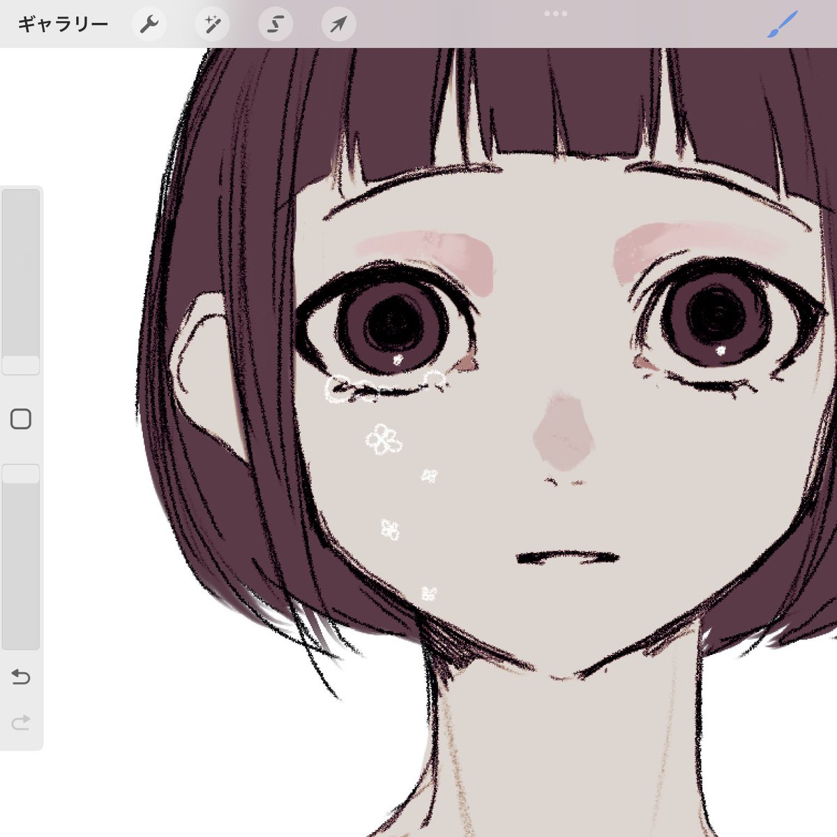Select the Transform arrow tool
The height and width of the screenshot is (837, 837).
point(339,25)
